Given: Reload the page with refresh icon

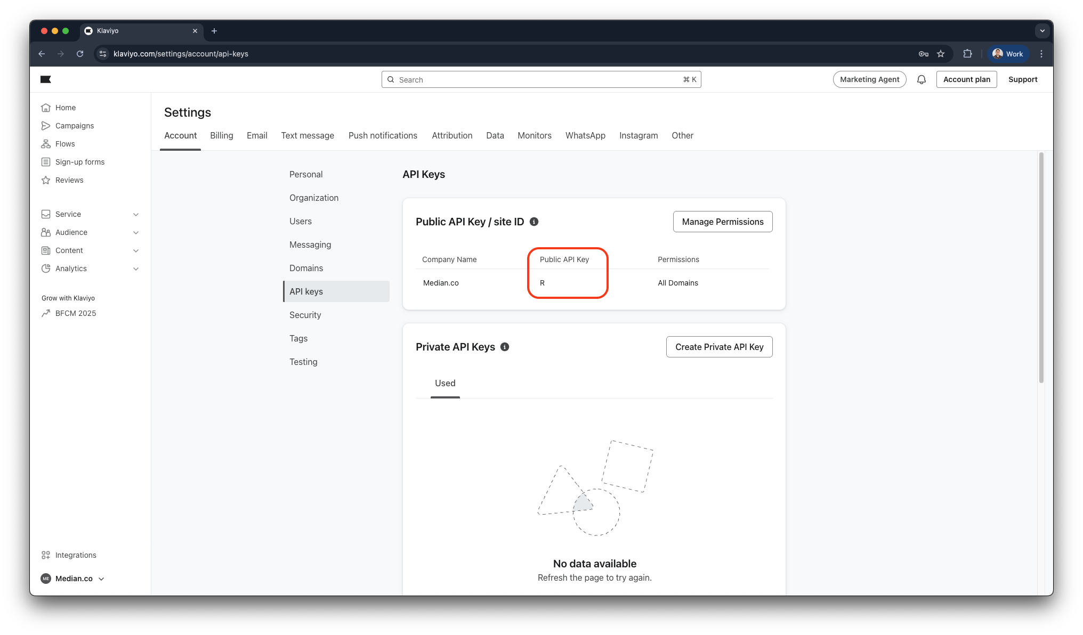Looking at the screenshot, I should (x=80, y=54).
